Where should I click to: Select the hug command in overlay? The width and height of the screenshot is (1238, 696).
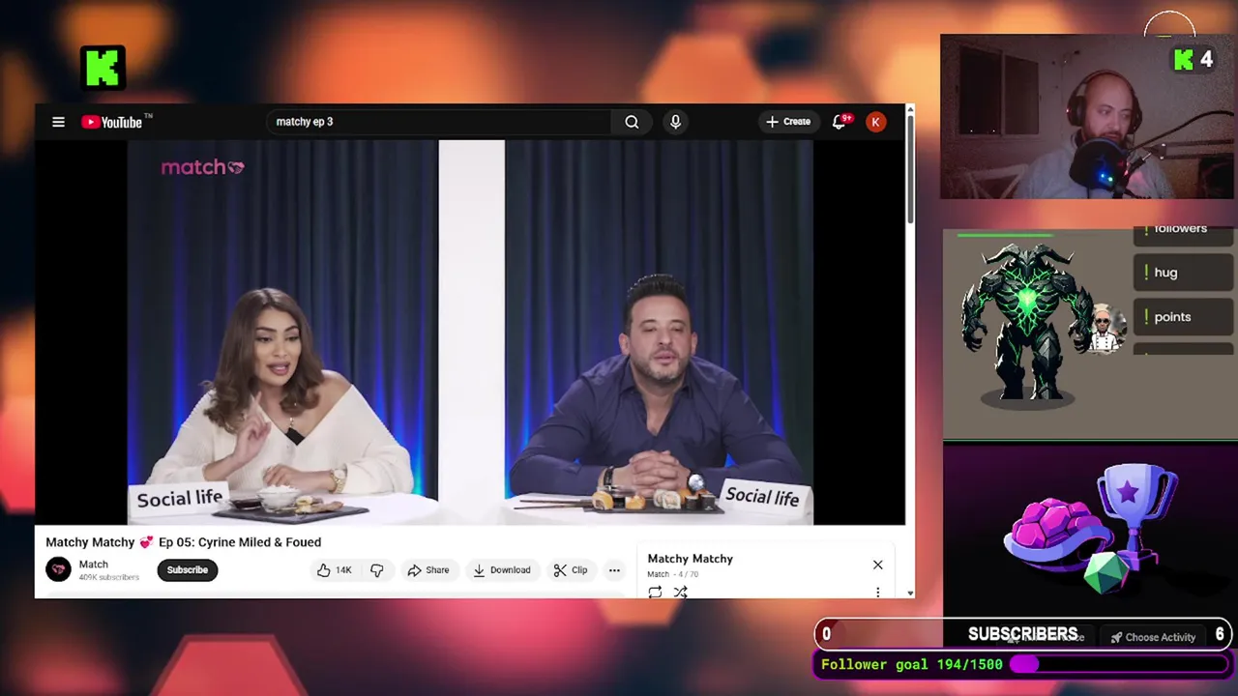1183,273
